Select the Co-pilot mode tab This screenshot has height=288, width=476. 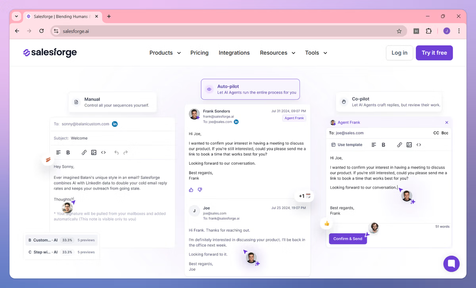point(389,102)
